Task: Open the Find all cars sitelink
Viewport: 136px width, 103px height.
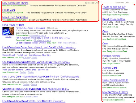Action: pos(22,55)
